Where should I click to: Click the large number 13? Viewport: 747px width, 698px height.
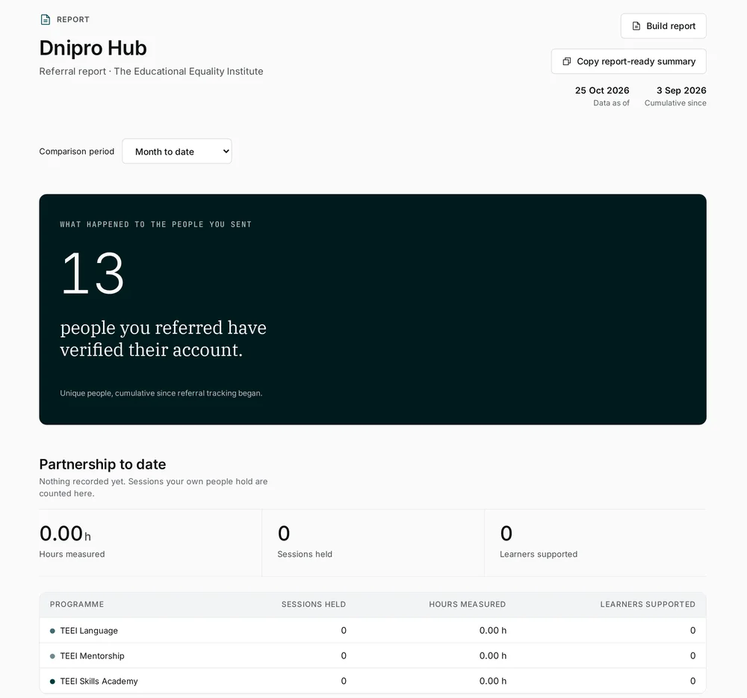(93, 274)
